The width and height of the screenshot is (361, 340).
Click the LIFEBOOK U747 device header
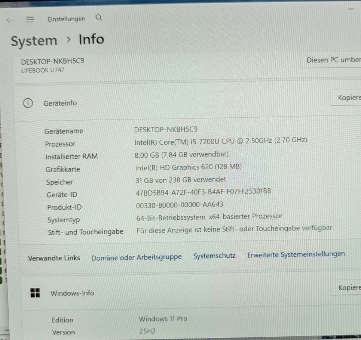coord(43,70)
